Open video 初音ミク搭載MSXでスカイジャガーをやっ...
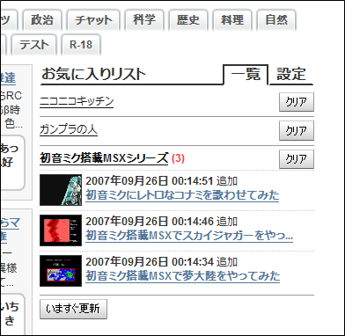Screen dimensions: 345x336 point(189,236)
